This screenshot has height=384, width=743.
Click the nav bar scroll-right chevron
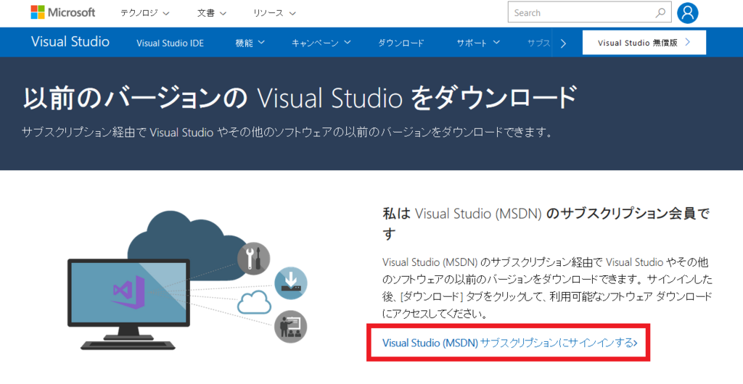pyautogui.click(x=563, y=43)
